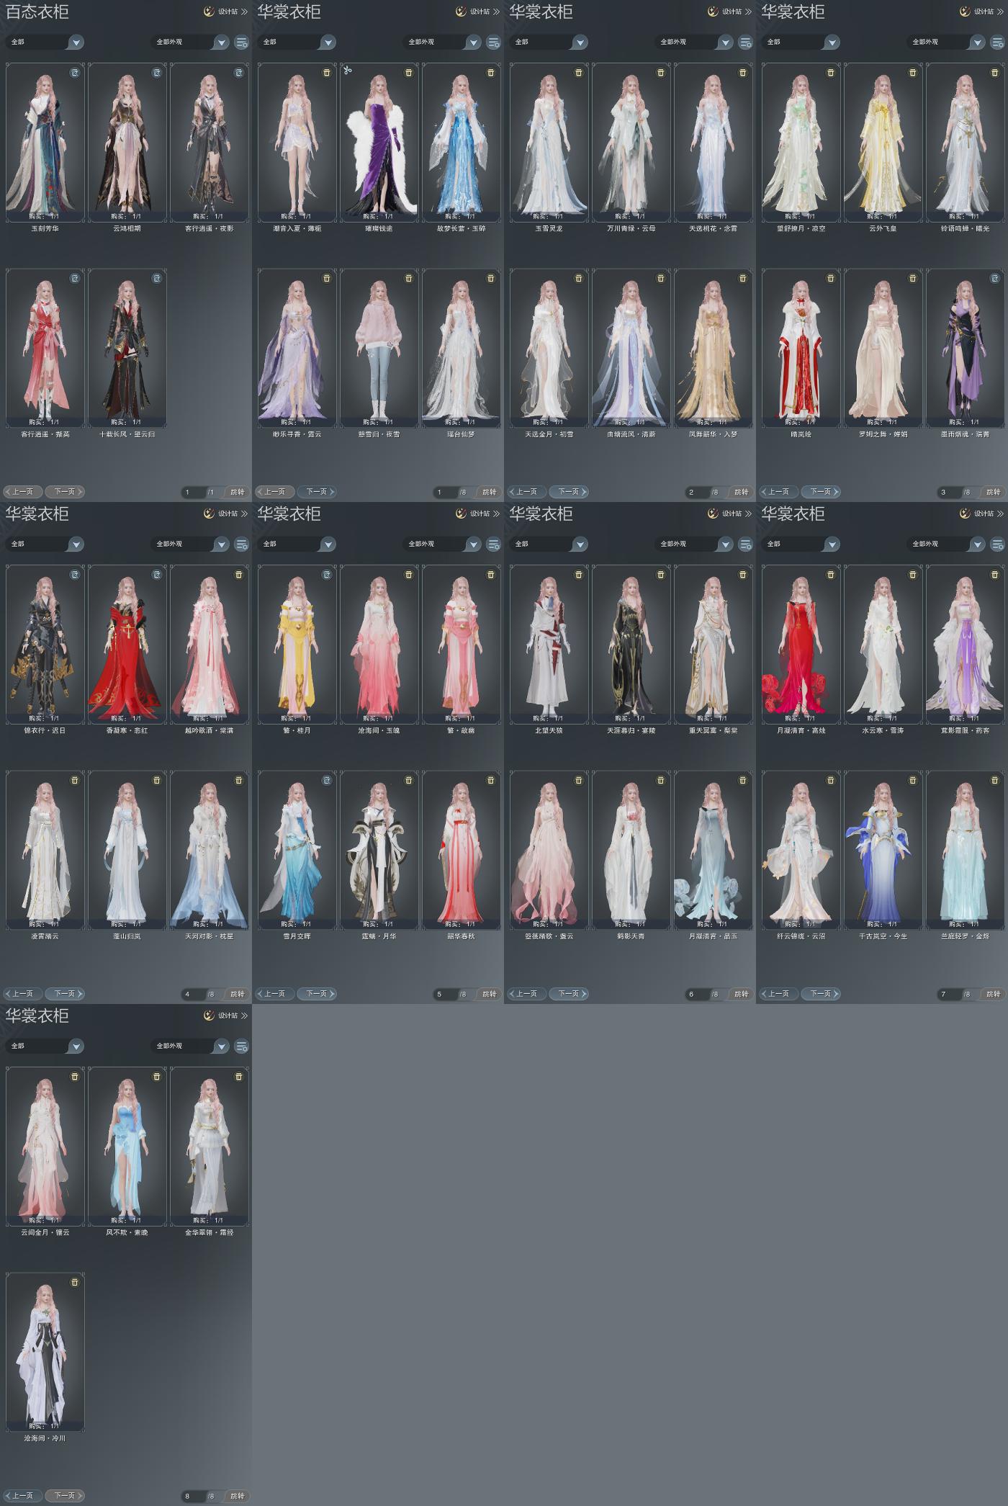Select the yellow two-piece outfit on page 5
1008x1506 pixels.
[297, 645]
